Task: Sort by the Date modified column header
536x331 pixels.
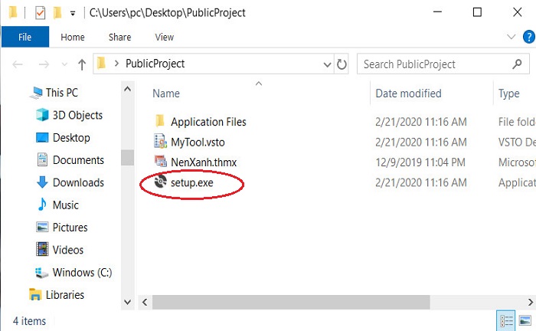Action: click(408, 93)
